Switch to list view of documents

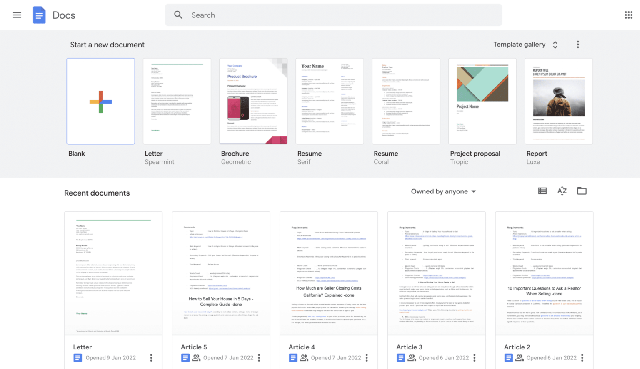coord(542,191)
